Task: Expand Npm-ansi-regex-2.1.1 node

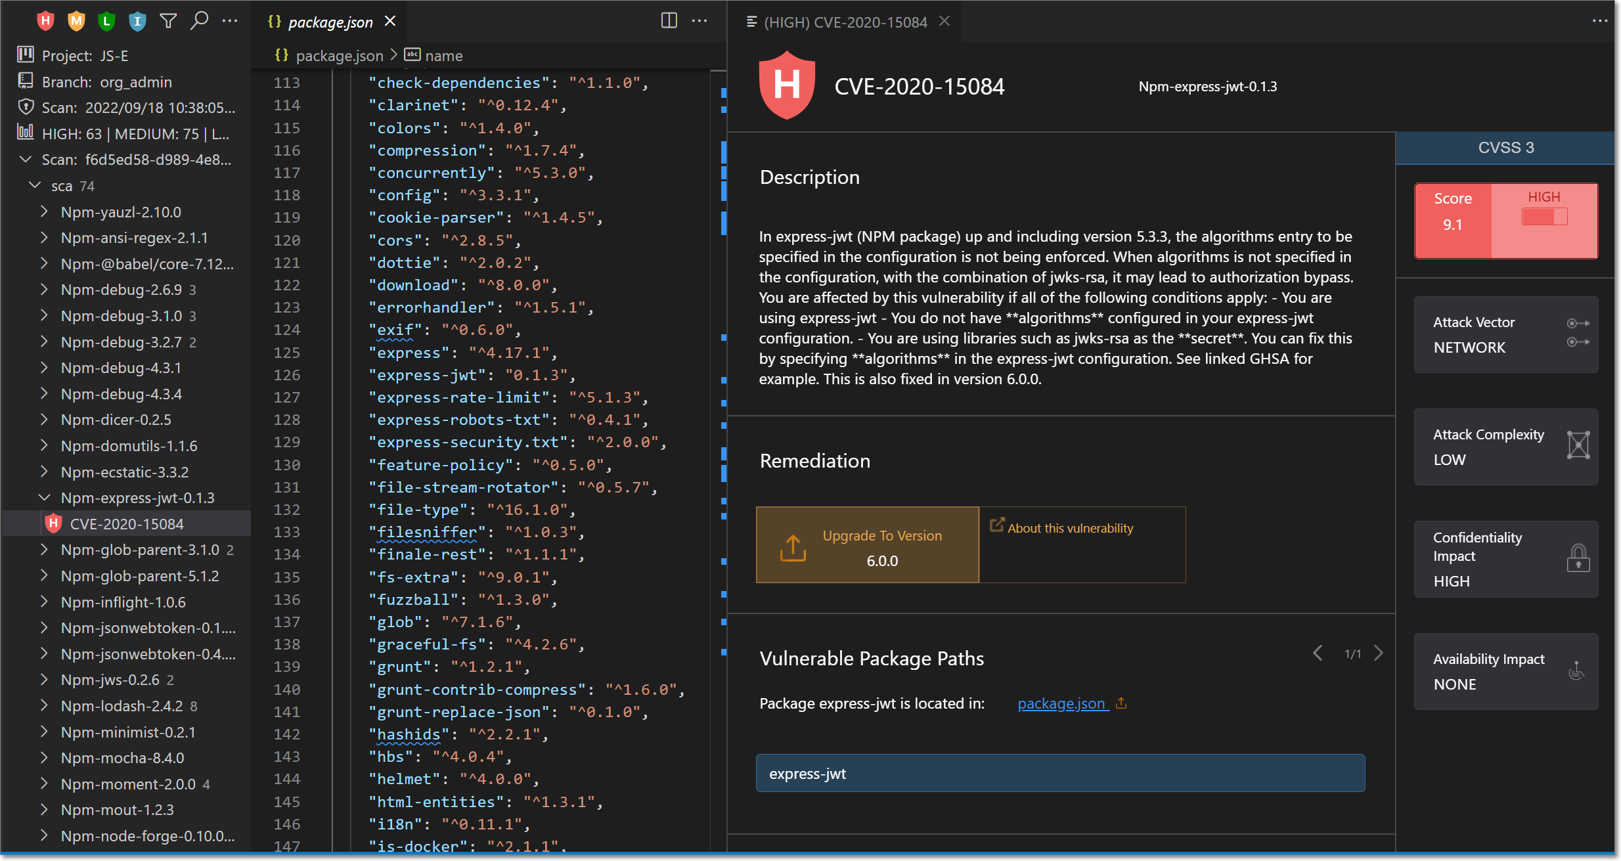Action: 44,237
